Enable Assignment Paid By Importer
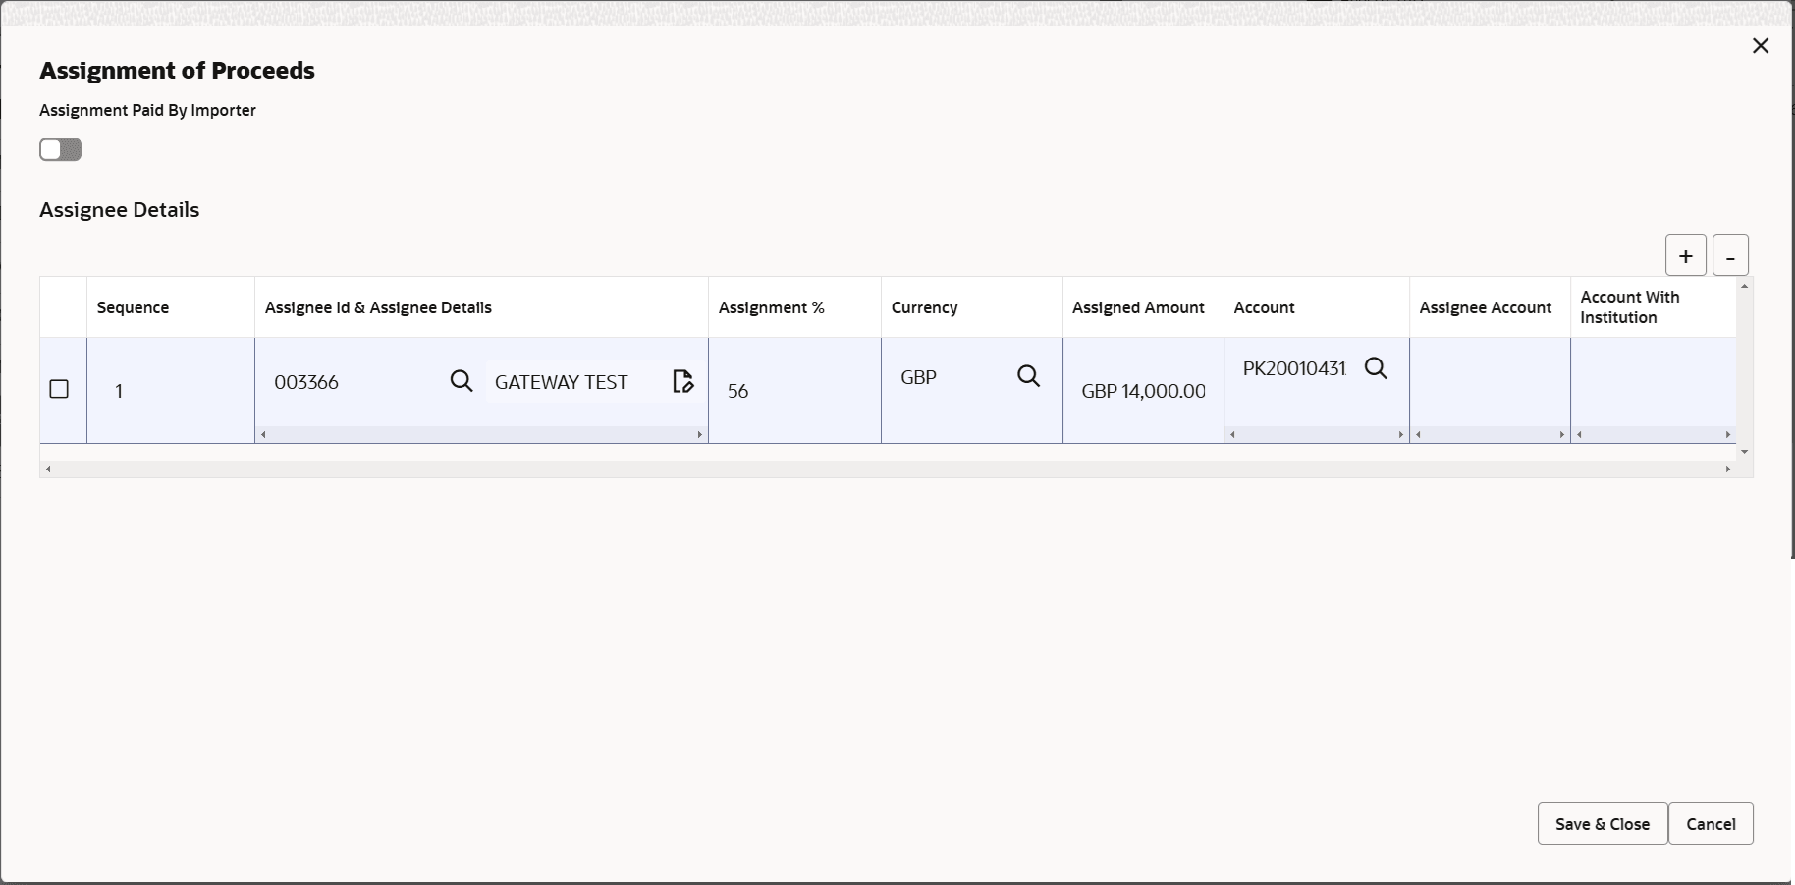1795x885 pixels. pyautogui.click(x=60, y=149)
